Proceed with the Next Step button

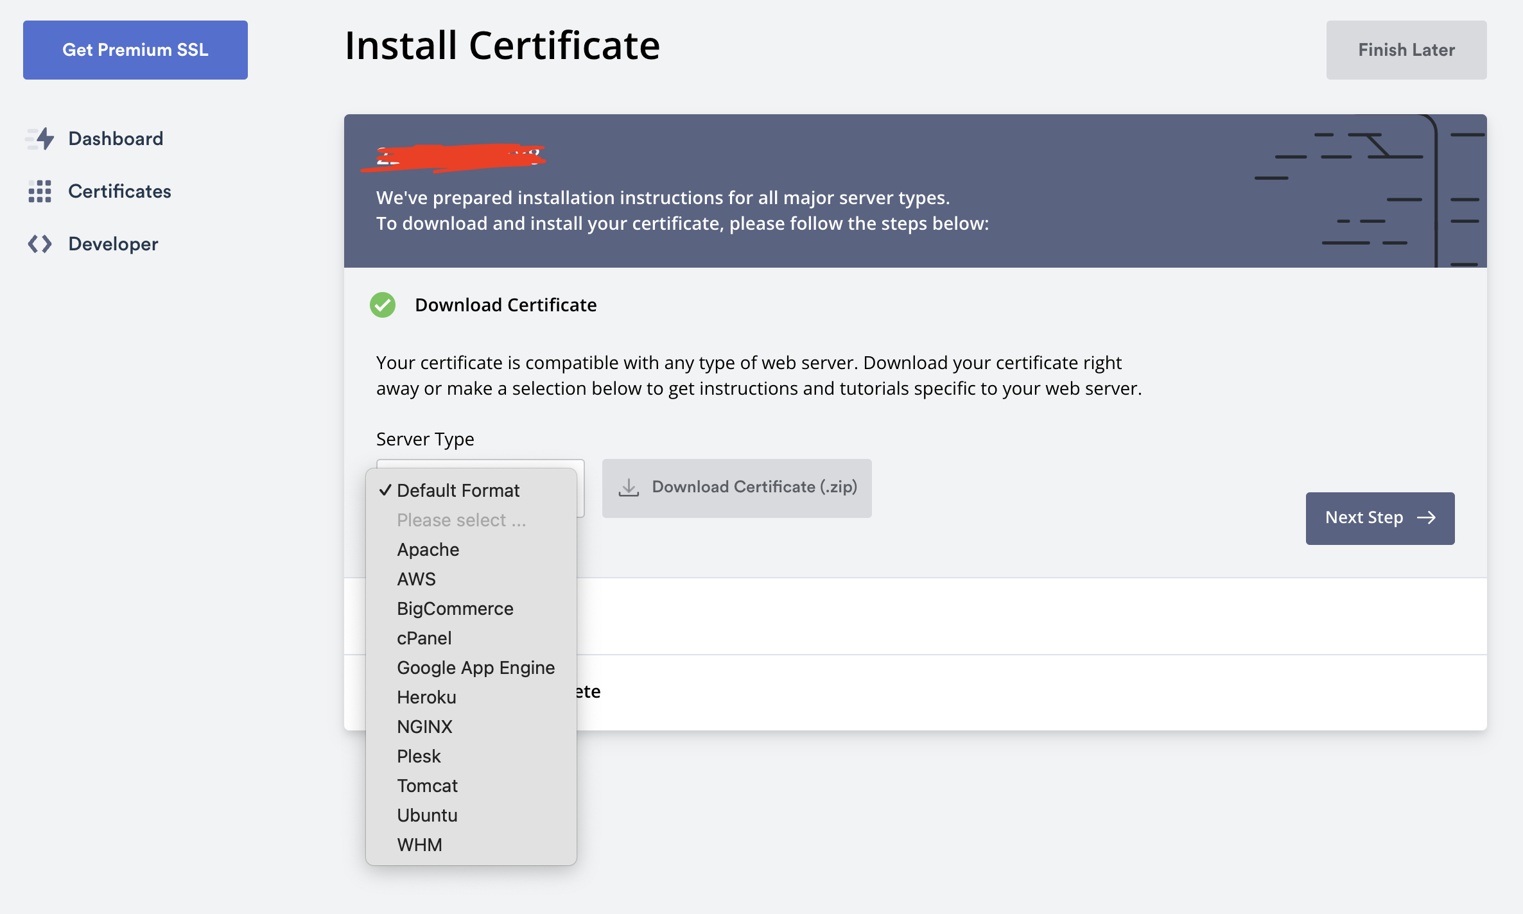click(x=1380, y=519)
